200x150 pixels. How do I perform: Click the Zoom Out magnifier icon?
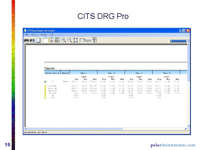[69, 40]
